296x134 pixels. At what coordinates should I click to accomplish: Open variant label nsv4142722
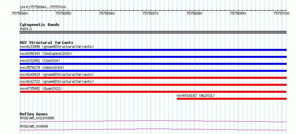click(x=57, y=81)
